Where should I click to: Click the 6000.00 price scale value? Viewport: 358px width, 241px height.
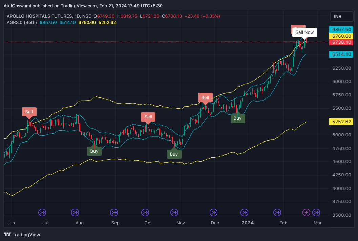click(x=342, y=81)
